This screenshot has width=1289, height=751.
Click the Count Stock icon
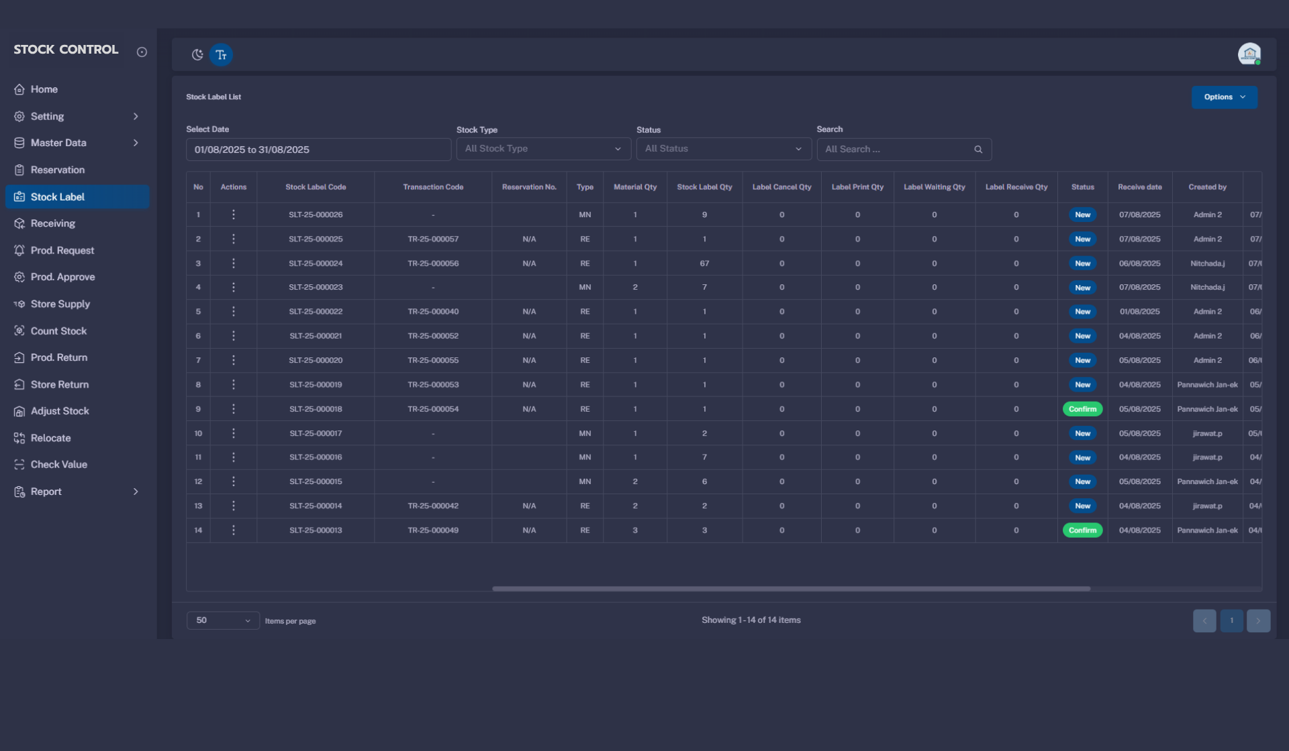pyautogui.click(x=19, y=331)
